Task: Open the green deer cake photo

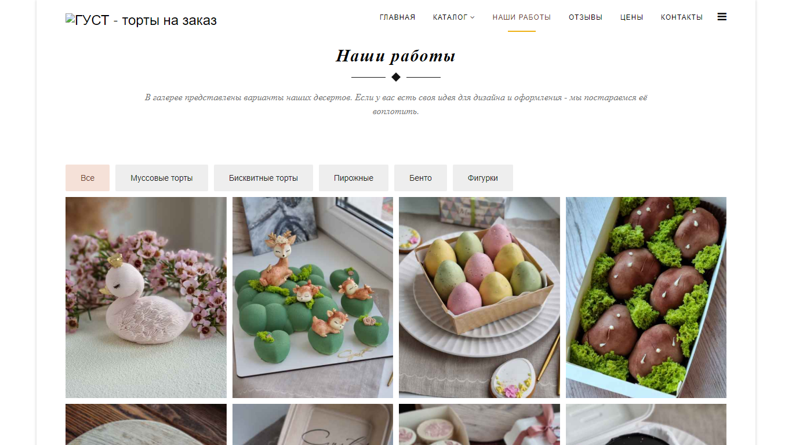Action: click(x=313, y=297)
